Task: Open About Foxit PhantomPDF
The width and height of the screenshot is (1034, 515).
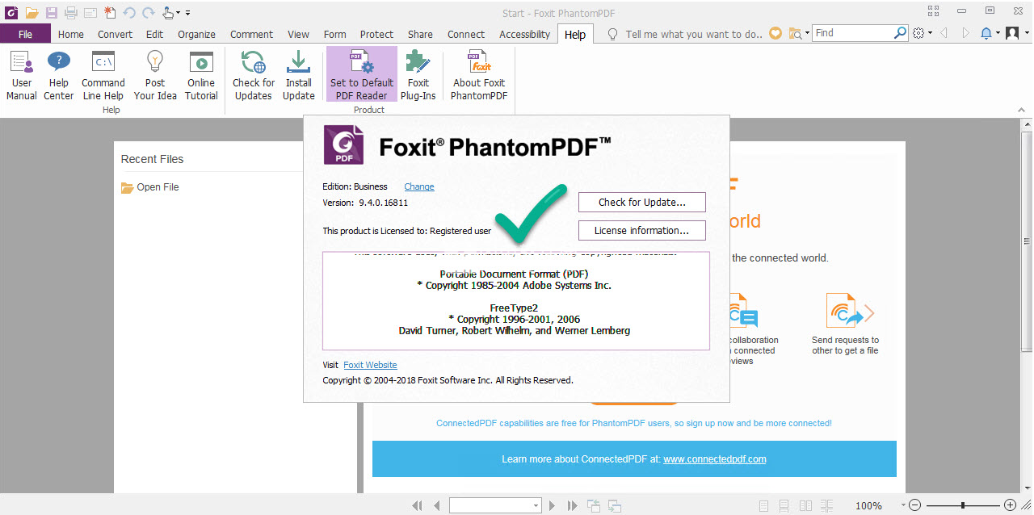Action: click(x=479, y=75)
